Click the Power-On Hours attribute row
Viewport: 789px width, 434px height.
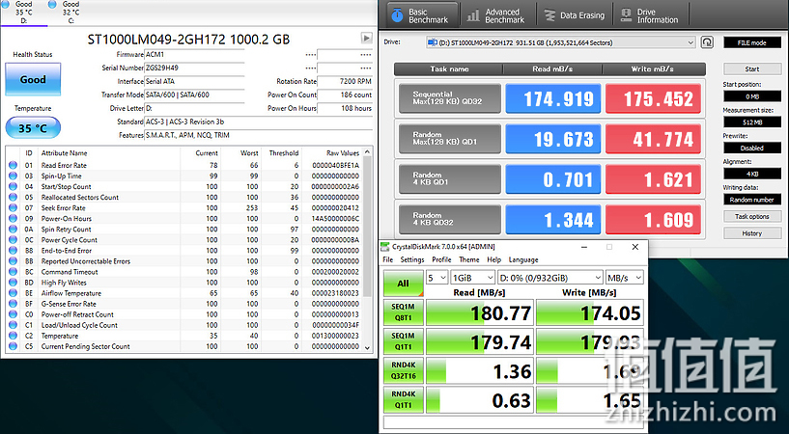184,219
